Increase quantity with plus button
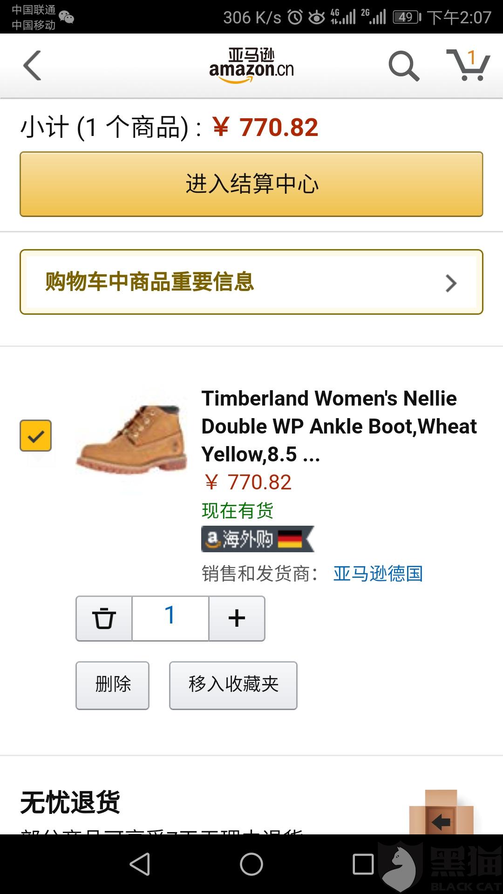This screenshot has height=894, width=503. (237, 618)
